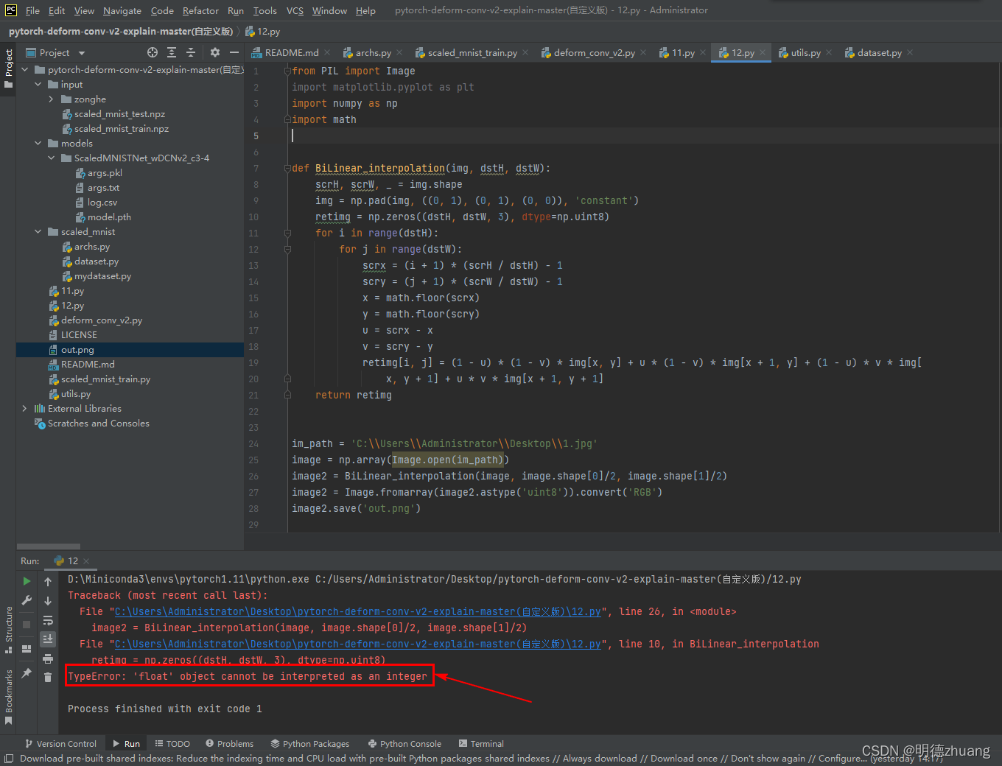Open the Refactor menu
The height and width of the screenshot is (766, 1002).
pyautogui.click(x=200, y=10)
